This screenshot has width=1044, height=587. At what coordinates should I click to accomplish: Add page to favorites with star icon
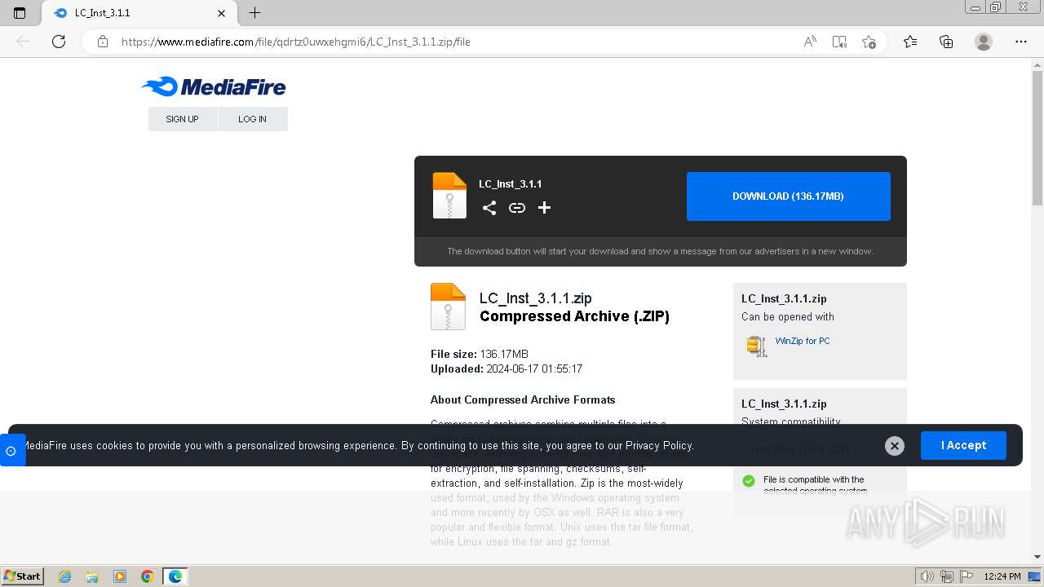[869, 42]
